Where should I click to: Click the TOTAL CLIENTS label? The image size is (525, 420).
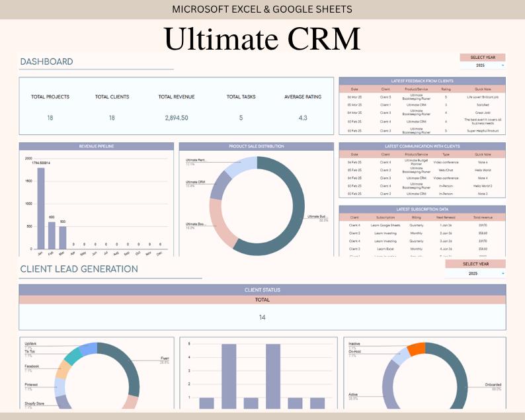(112, 97)
